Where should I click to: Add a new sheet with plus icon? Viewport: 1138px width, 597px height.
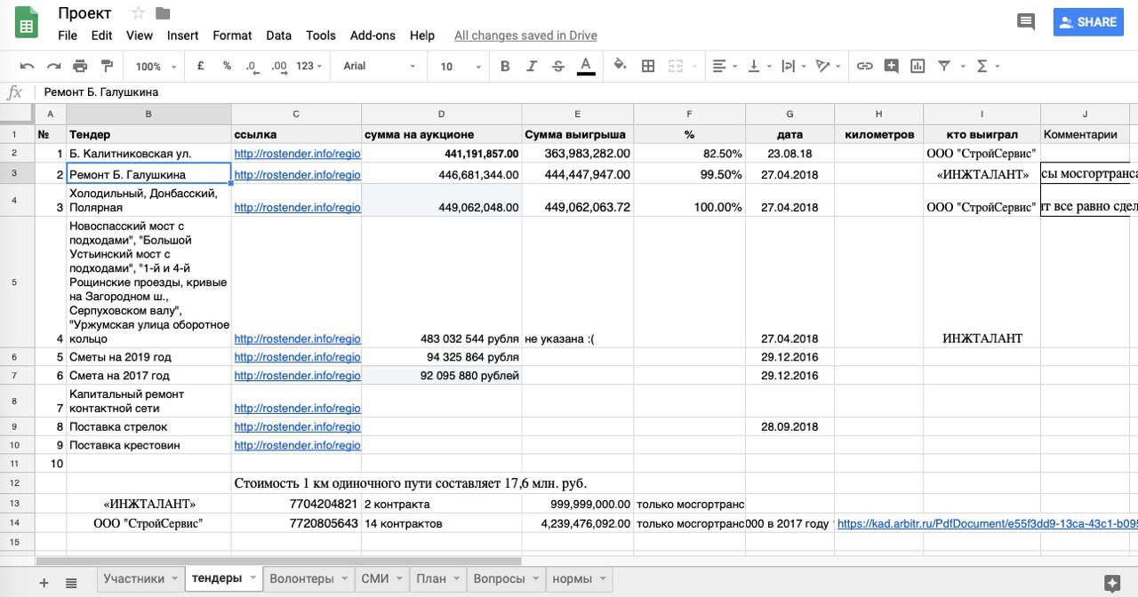tap(44, 582)
